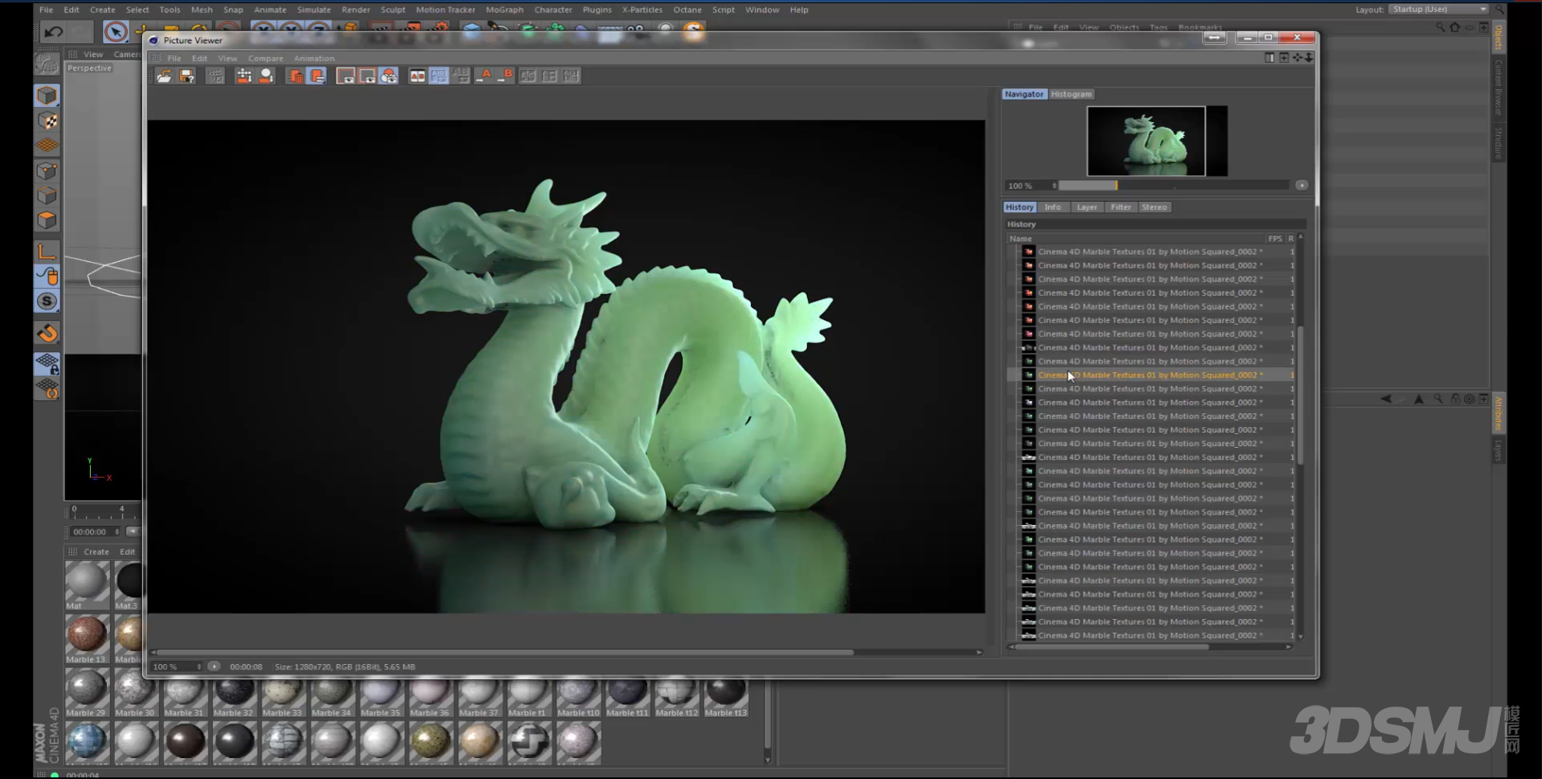
Task: Open the Edit menu in Material Manager
Action: click(127, 551)
